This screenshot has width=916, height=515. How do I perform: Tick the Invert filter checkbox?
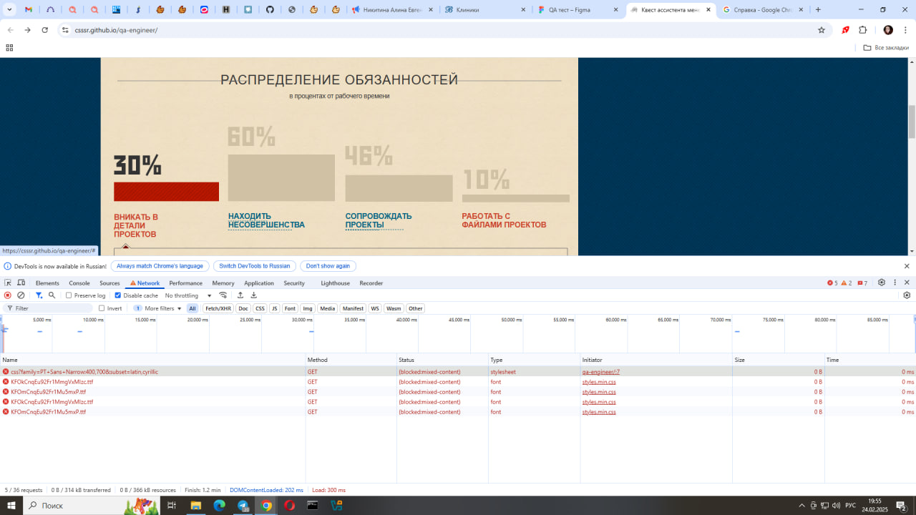pyautogui.click(x=102, y=308)
